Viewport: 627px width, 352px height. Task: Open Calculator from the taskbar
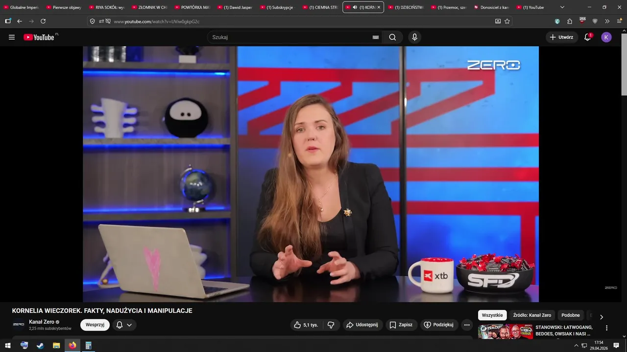[89, 346]
